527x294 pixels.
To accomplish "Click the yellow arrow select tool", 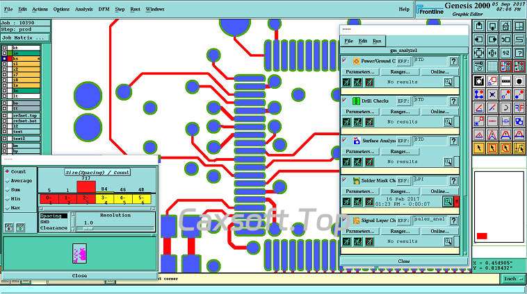I will [x=479, y=148].
